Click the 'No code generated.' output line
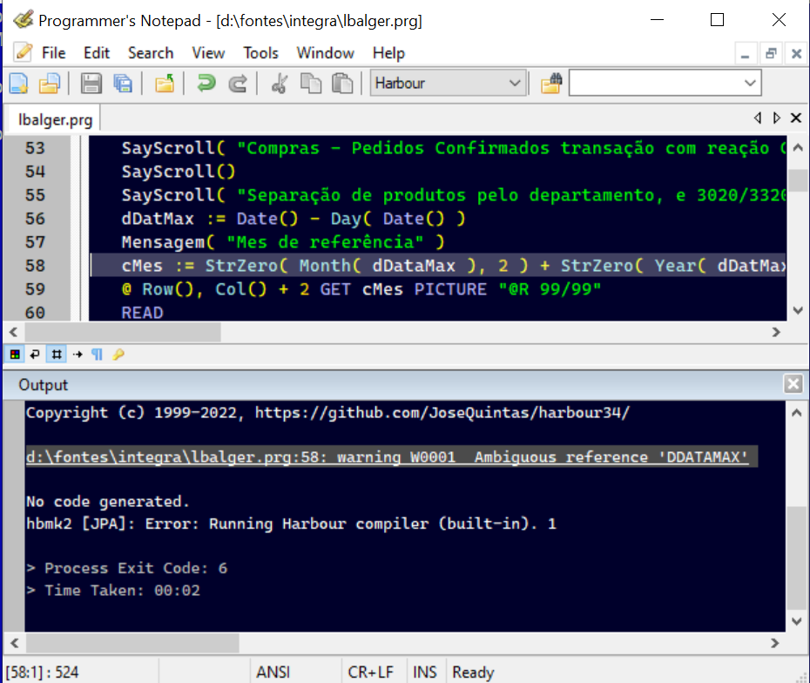The height and width of the screenshot is (683, 810). coord(107,502)
